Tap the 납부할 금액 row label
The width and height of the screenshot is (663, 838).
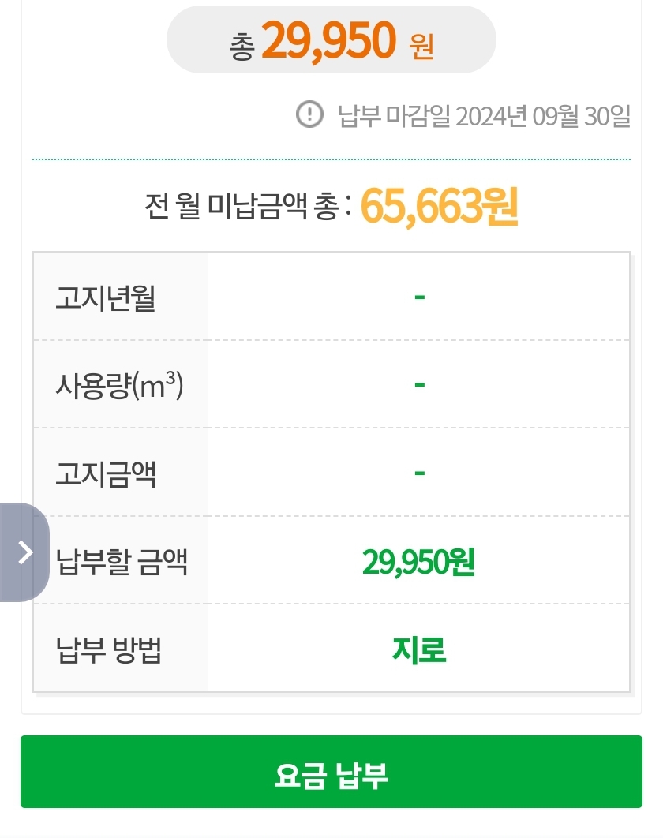[122, 562]
